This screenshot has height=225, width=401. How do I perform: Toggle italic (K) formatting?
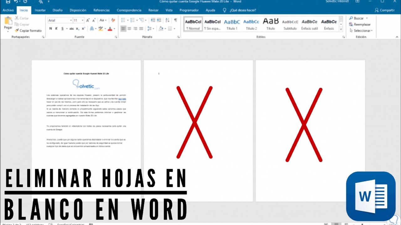pos(56,28)
